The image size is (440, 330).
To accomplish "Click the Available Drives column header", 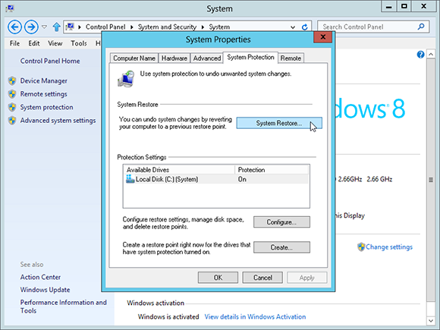I will [x=179, y=170].
